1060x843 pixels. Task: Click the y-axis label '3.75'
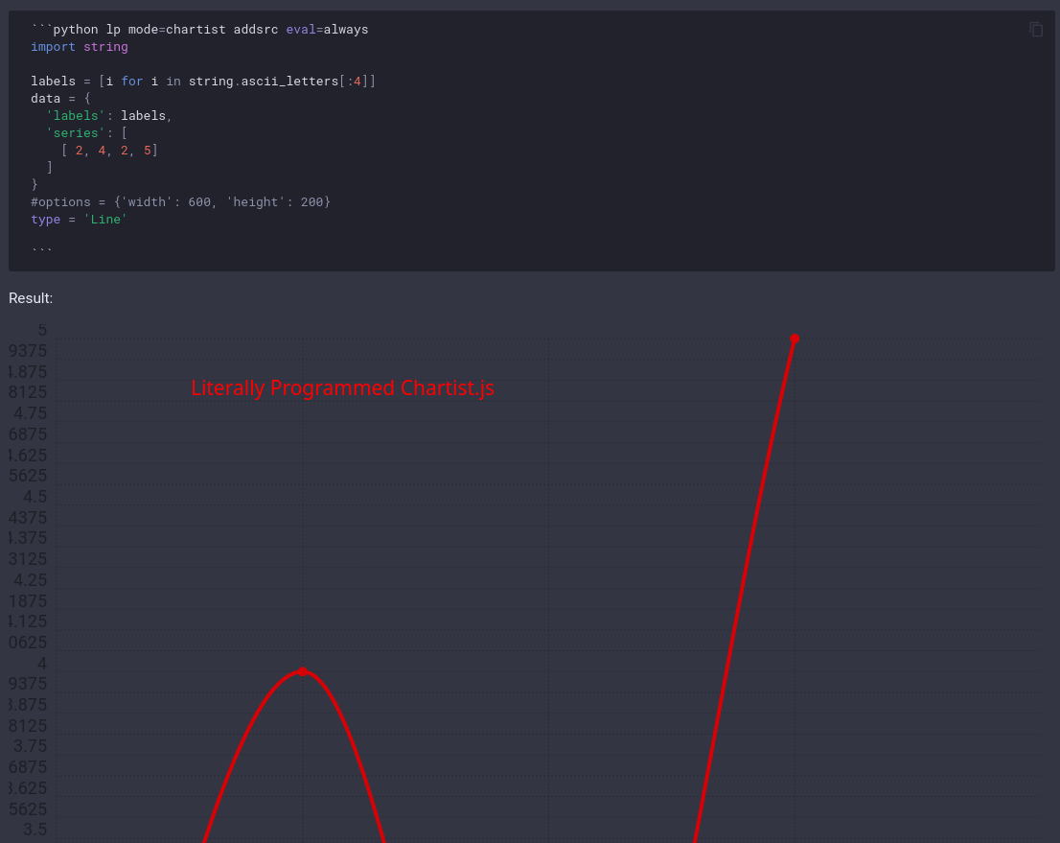[31, 746]
